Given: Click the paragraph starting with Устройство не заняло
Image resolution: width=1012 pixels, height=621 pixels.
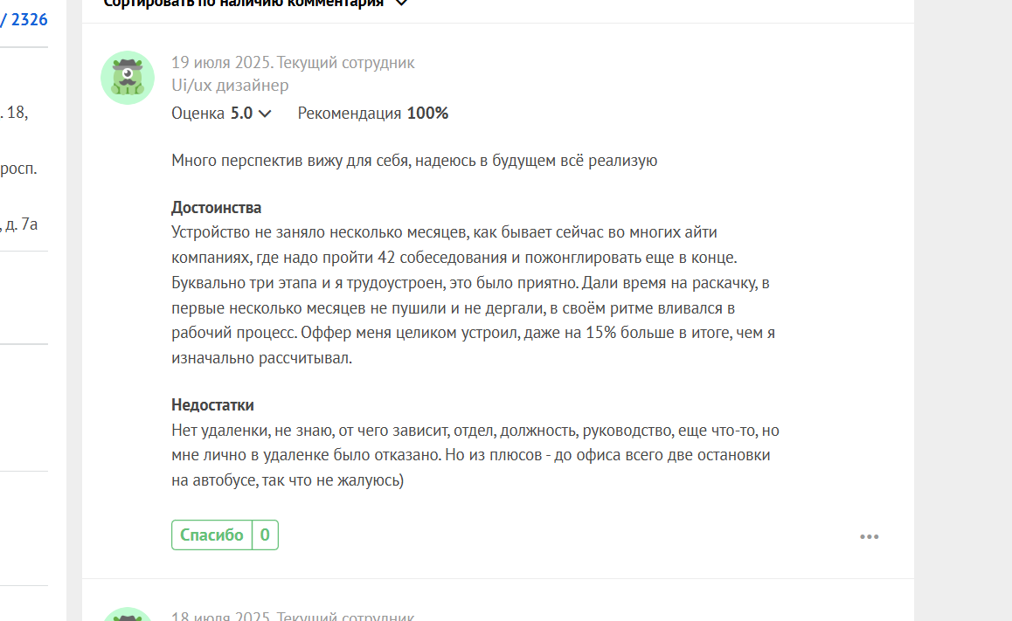Looking at the screenshot, I should pyautogui.click(x=473, y=294).
